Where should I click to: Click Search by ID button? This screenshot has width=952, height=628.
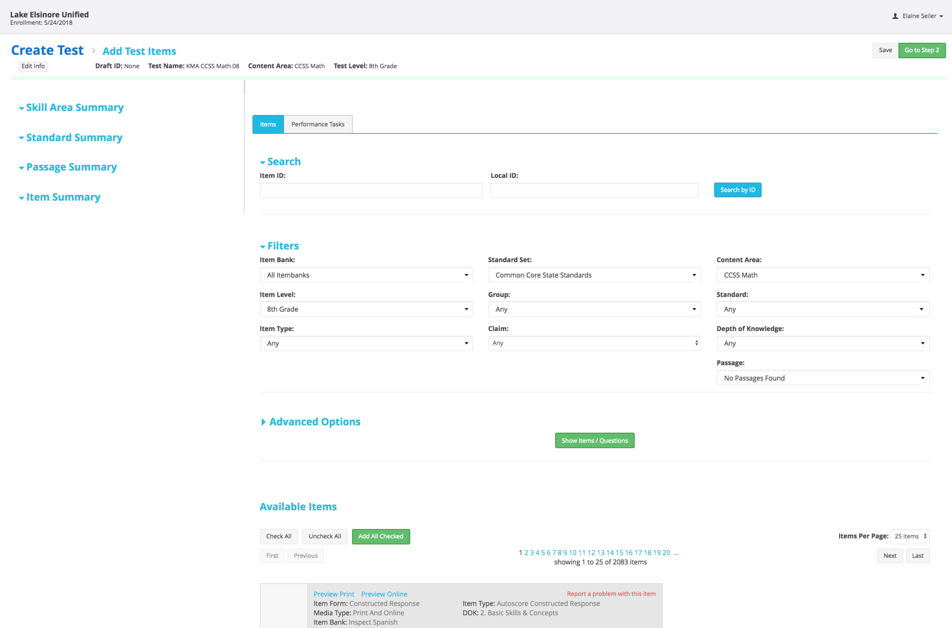click(737, 190)
